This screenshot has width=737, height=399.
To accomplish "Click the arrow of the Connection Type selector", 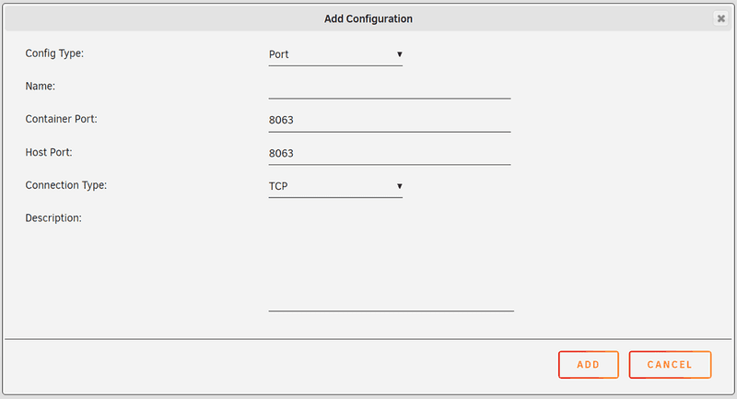I will tap(400, 186).
